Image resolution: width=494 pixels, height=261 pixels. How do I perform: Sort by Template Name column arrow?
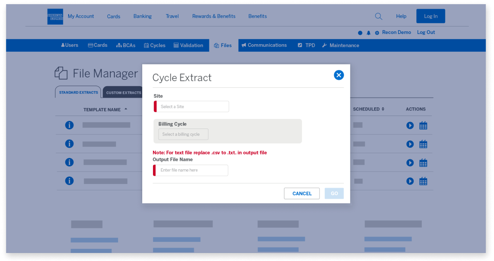(126, 109)
